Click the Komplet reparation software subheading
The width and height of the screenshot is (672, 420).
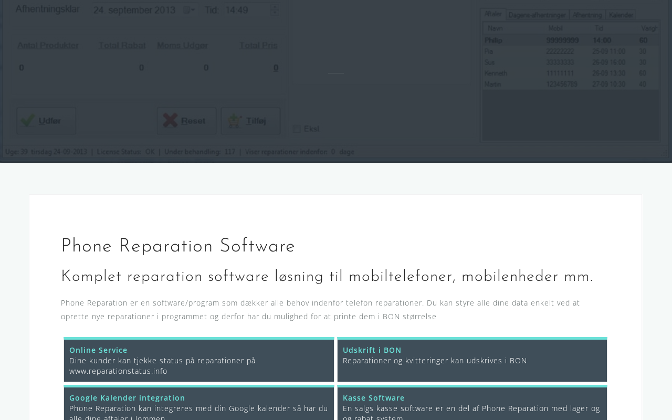pyautogui.click(x=327, y=277)
